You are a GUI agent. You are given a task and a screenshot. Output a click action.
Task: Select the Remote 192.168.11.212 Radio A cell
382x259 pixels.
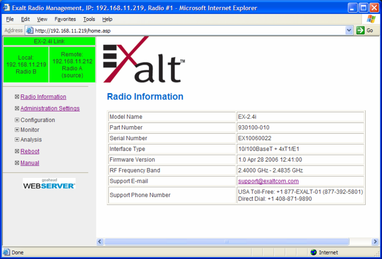click(72, 65)
